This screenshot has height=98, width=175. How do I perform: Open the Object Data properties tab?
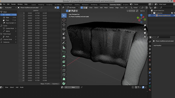(x=150, y=86)
